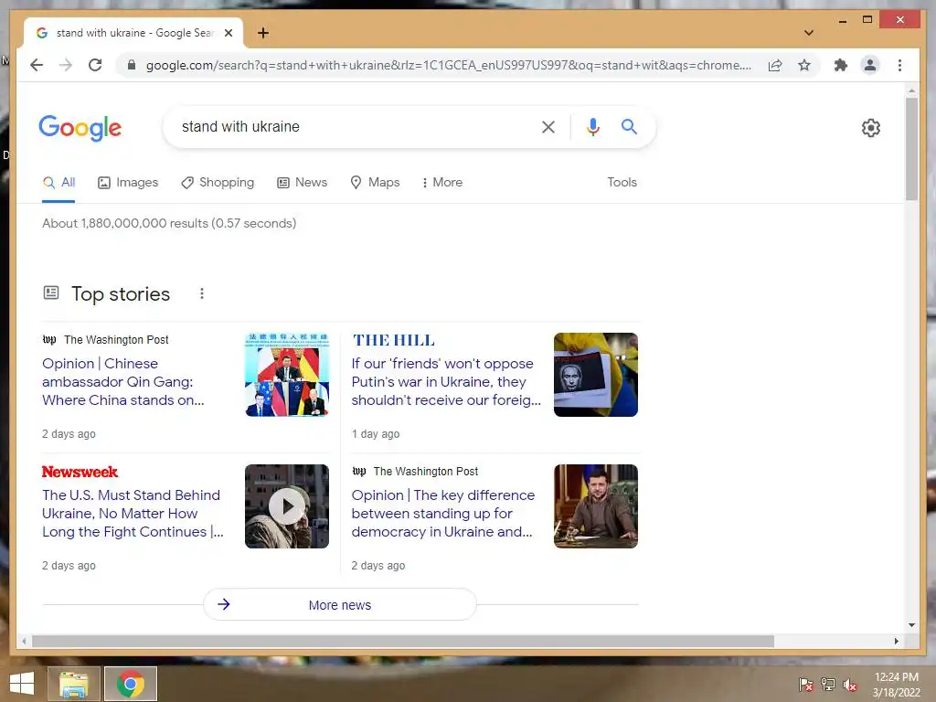
Task: Open Newsweek 'U.S. Must Stand Behind Ukraine' story
Action: (x=133, y=514)
